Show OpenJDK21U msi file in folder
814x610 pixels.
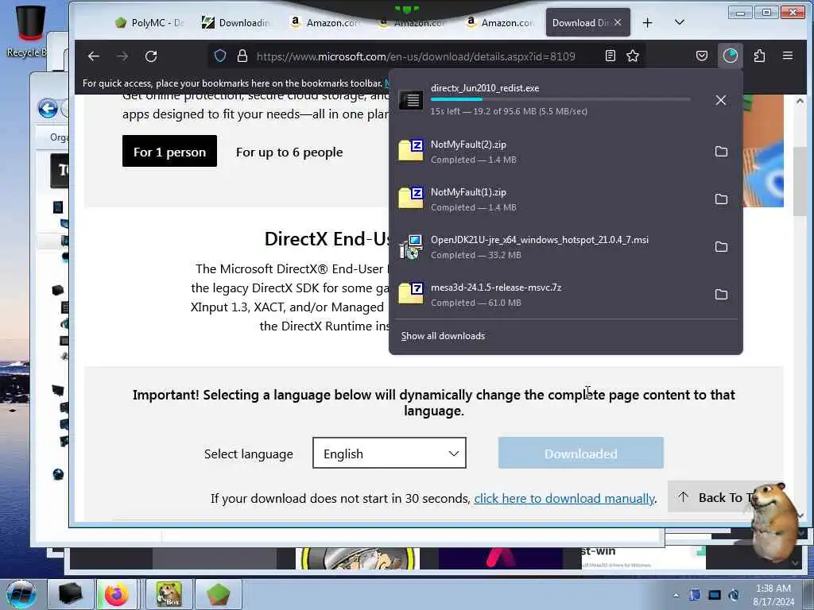coord(721,247)
